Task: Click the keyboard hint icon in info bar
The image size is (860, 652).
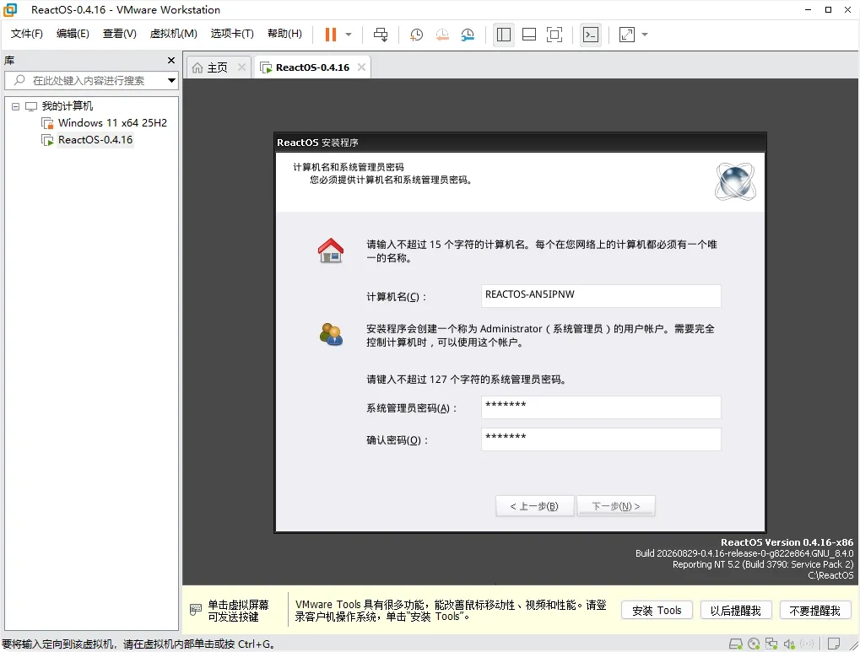Action: click(x=195, y=610)
